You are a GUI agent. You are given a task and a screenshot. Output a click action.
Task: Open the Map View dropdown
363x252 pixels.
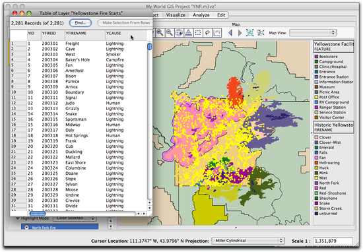pyautogui.click(x=313, y=32)
